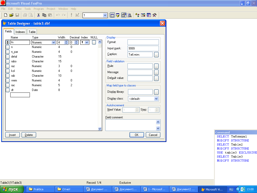
Task: Open the File menu
Action: click(3, 9)
